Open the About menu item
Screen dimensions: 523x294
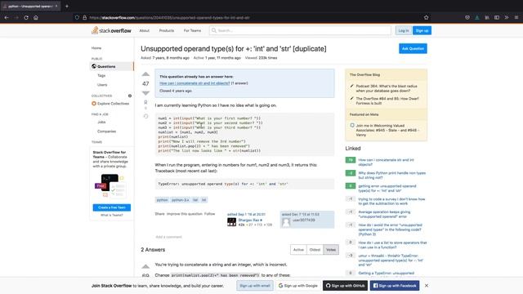(x=145, y=30)
